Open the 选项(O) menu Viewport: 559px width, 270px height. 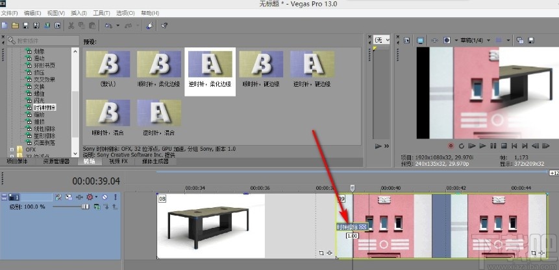click(x=125, y=13)
